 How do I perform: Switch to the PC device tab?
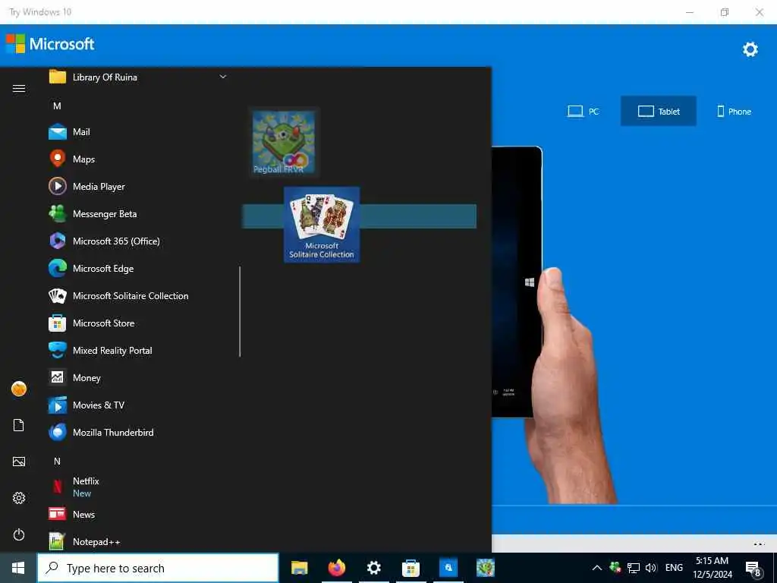coord(584,111)
